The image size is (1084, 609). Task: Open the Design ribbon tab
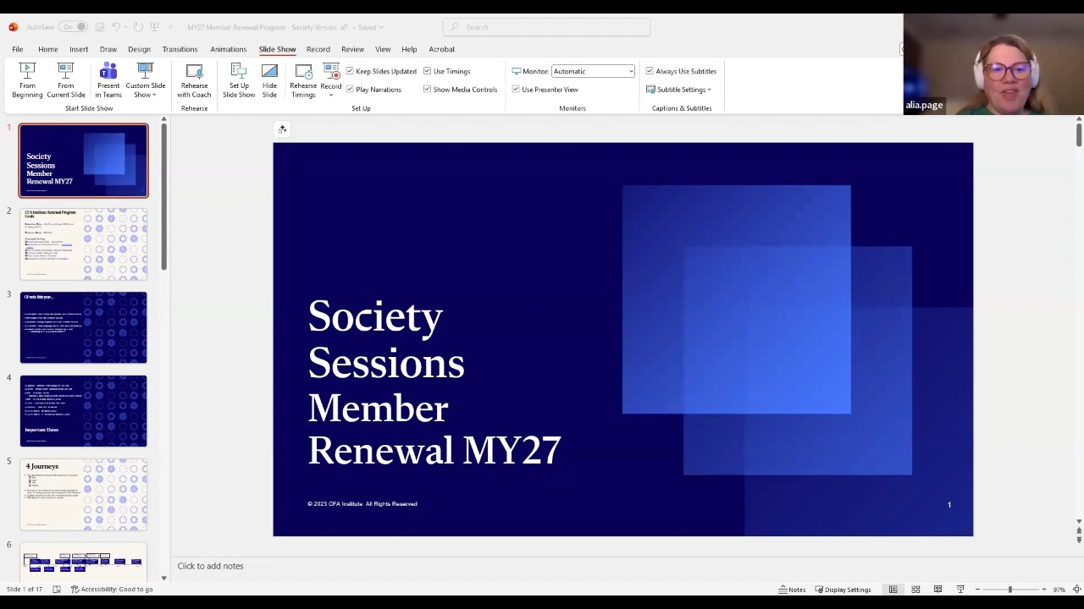pyautogui.click(x=139, y=49)
